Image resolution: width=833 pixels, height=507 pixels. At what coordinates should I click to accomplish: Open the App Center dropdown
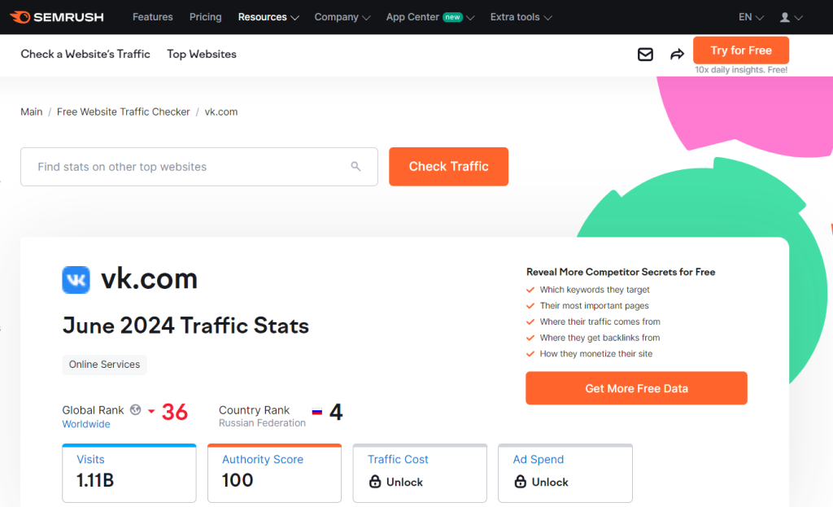click(430, 17)
